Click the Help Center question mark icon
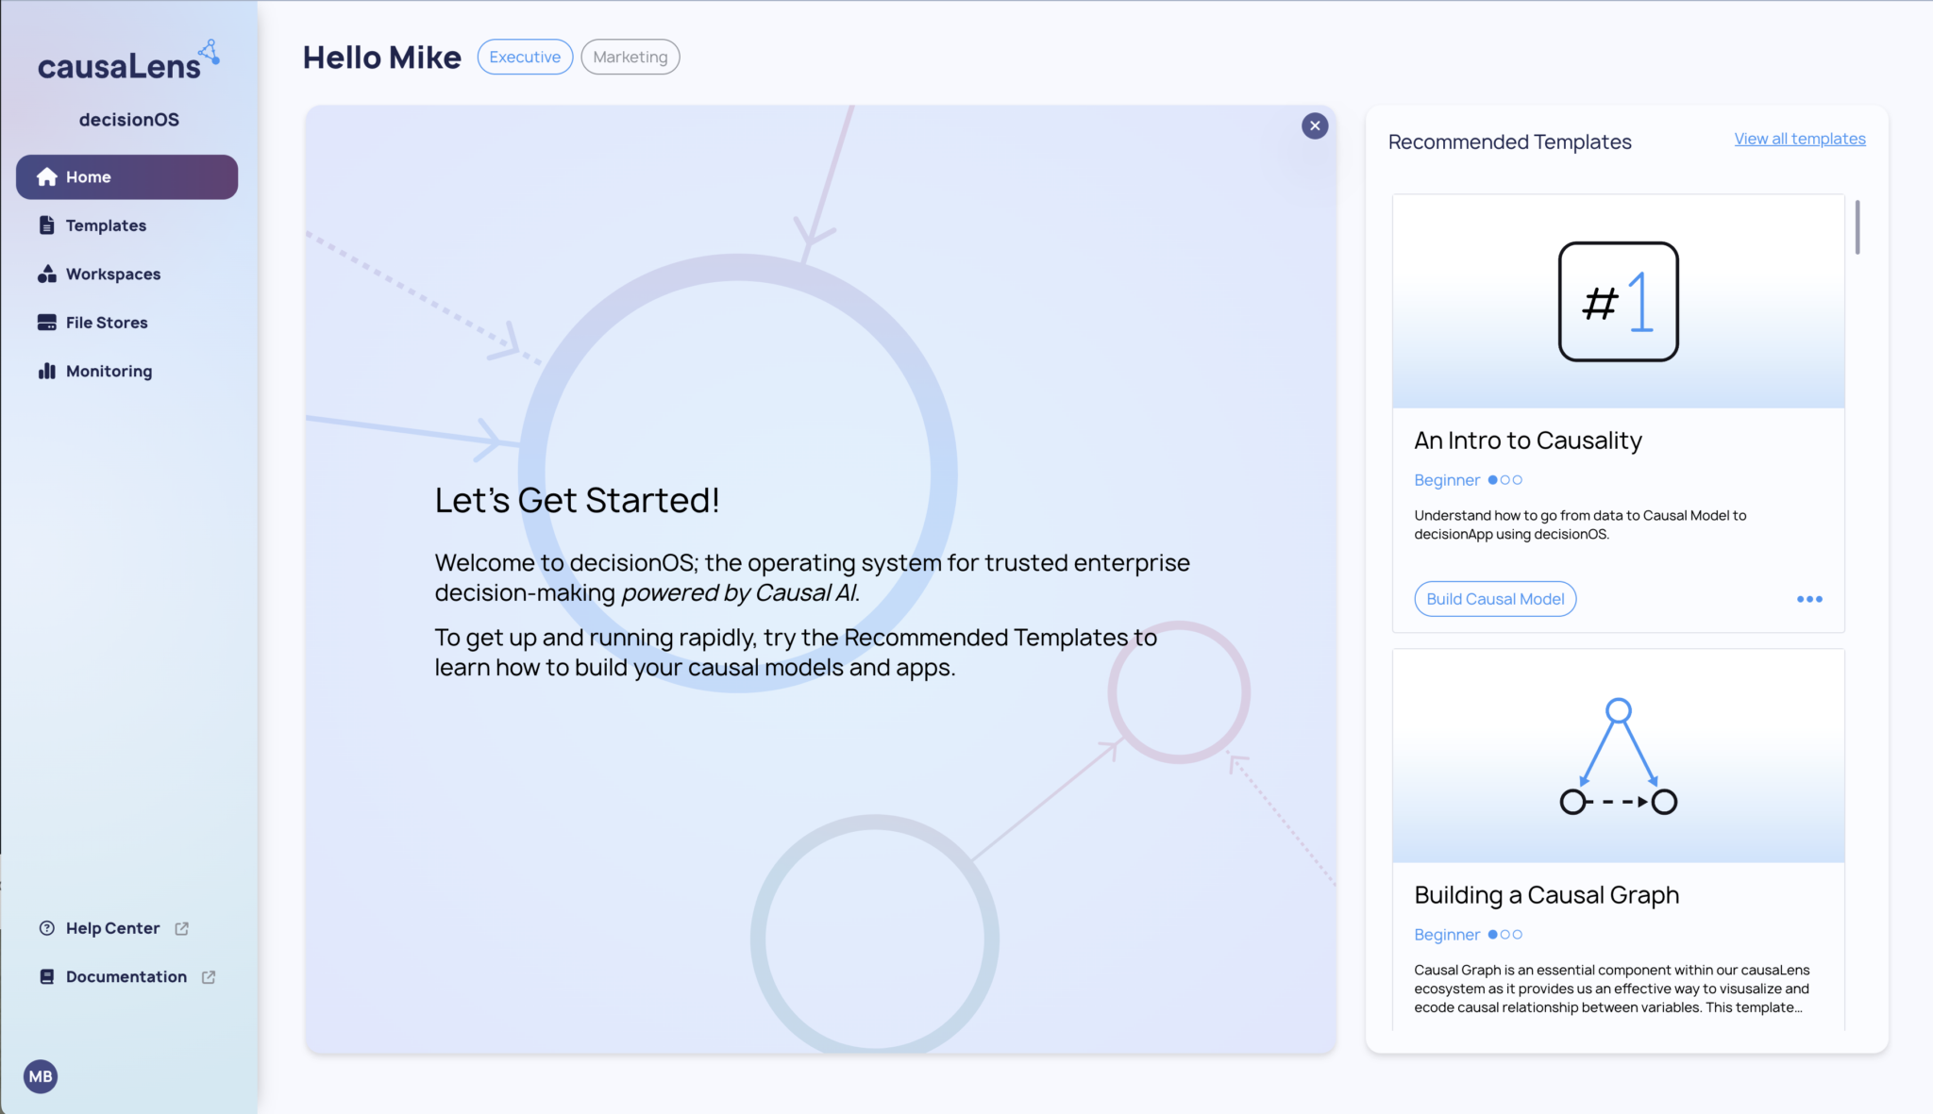Viewport: 1933px width, 1114px height. (x=47, y=928)
